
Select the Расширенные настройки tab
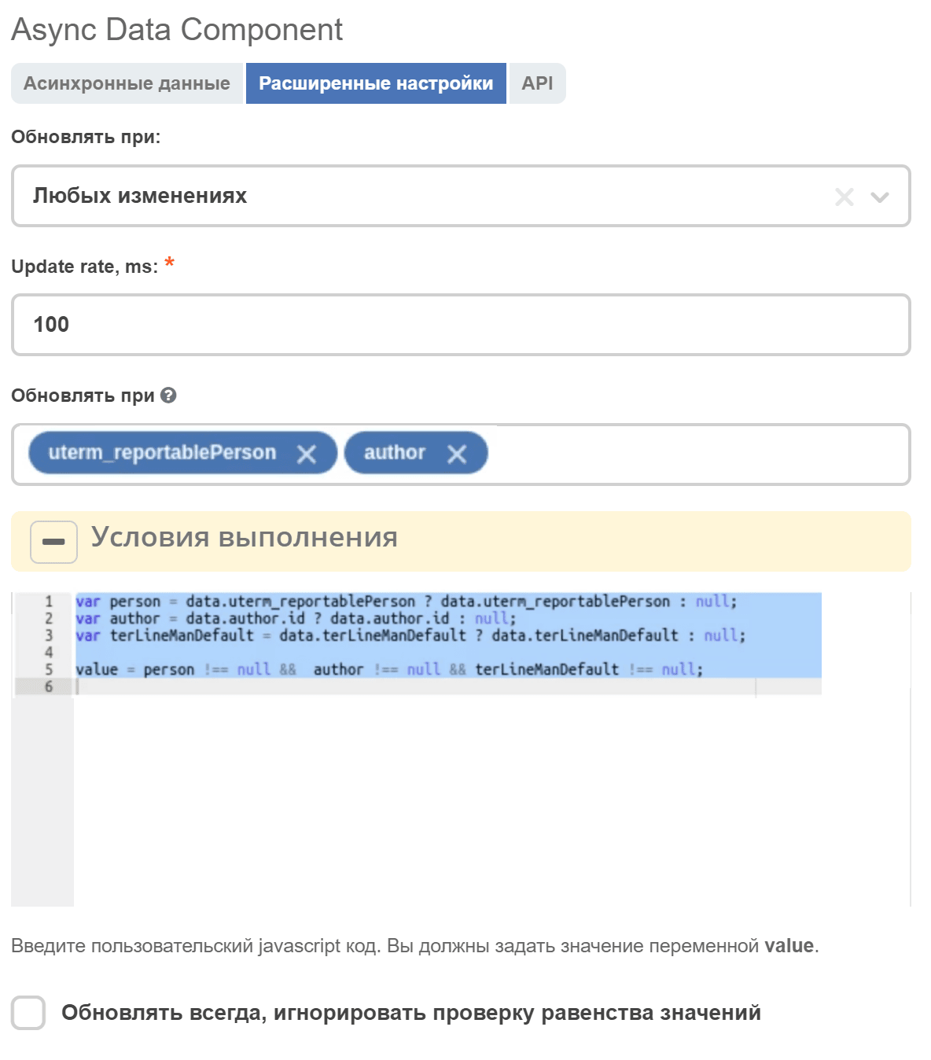point(376,83)
